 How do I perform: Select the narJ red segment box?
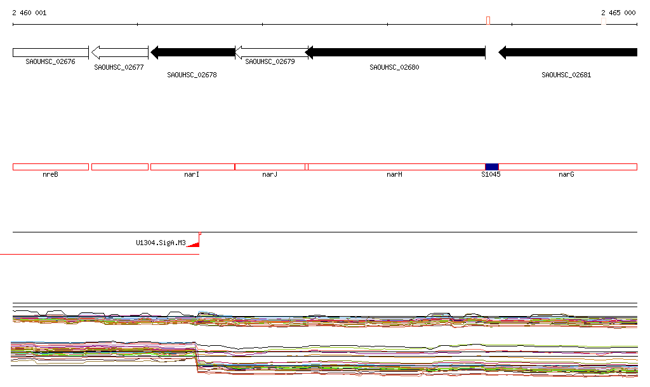click(x=270, y=167)
